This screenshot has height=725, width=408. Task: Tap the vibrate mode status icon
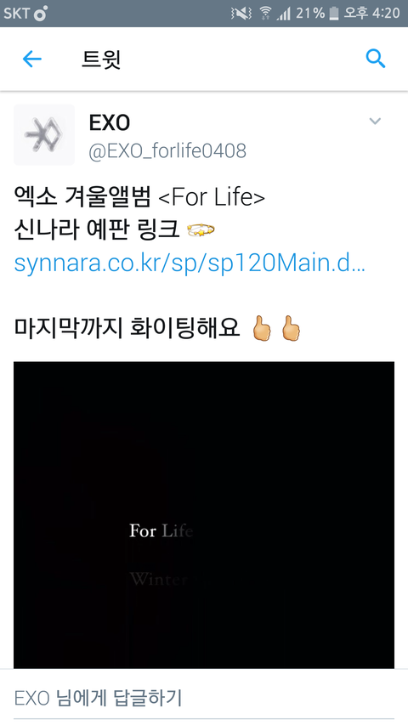tap(241, 14)
